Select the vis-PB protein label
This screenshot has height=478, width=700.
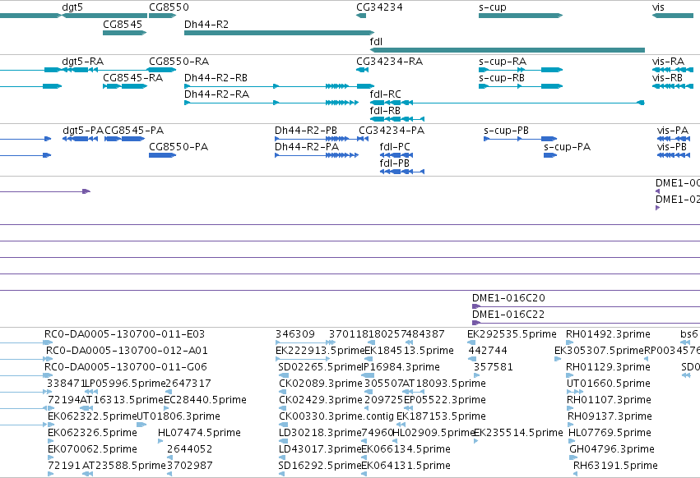tap(672, 147)
